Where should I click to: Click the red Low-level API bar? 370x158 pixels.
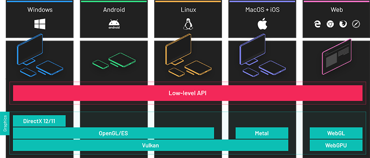pos(187,93)
